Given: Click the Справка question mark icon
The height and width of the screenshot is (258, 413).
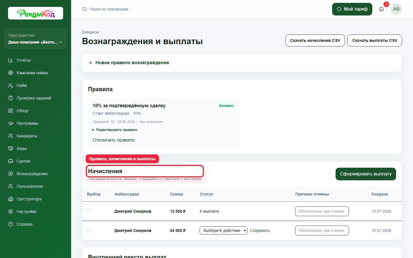Looking at the screenshot, I should (11, 224).
